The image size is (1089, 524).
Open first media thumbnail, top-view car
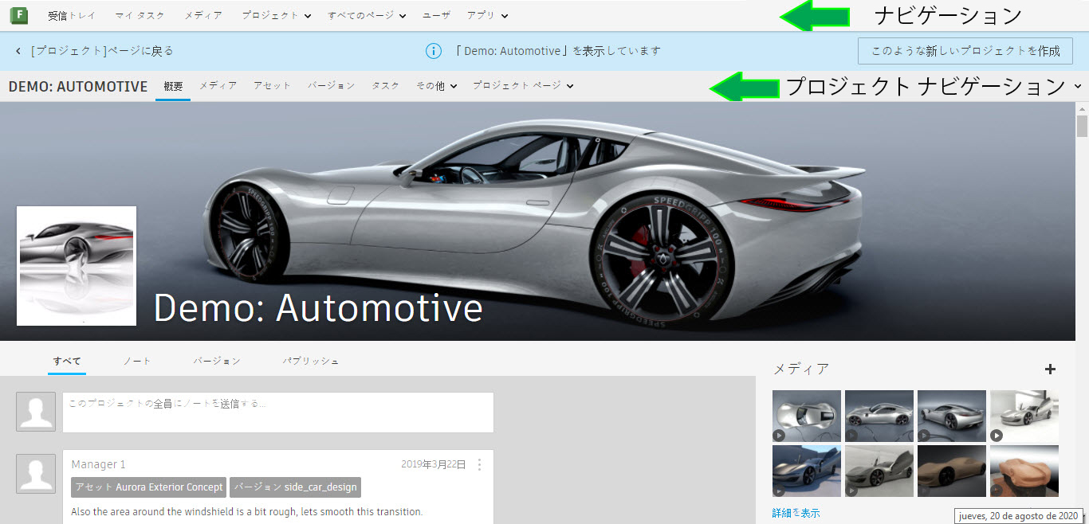(807, 416)
